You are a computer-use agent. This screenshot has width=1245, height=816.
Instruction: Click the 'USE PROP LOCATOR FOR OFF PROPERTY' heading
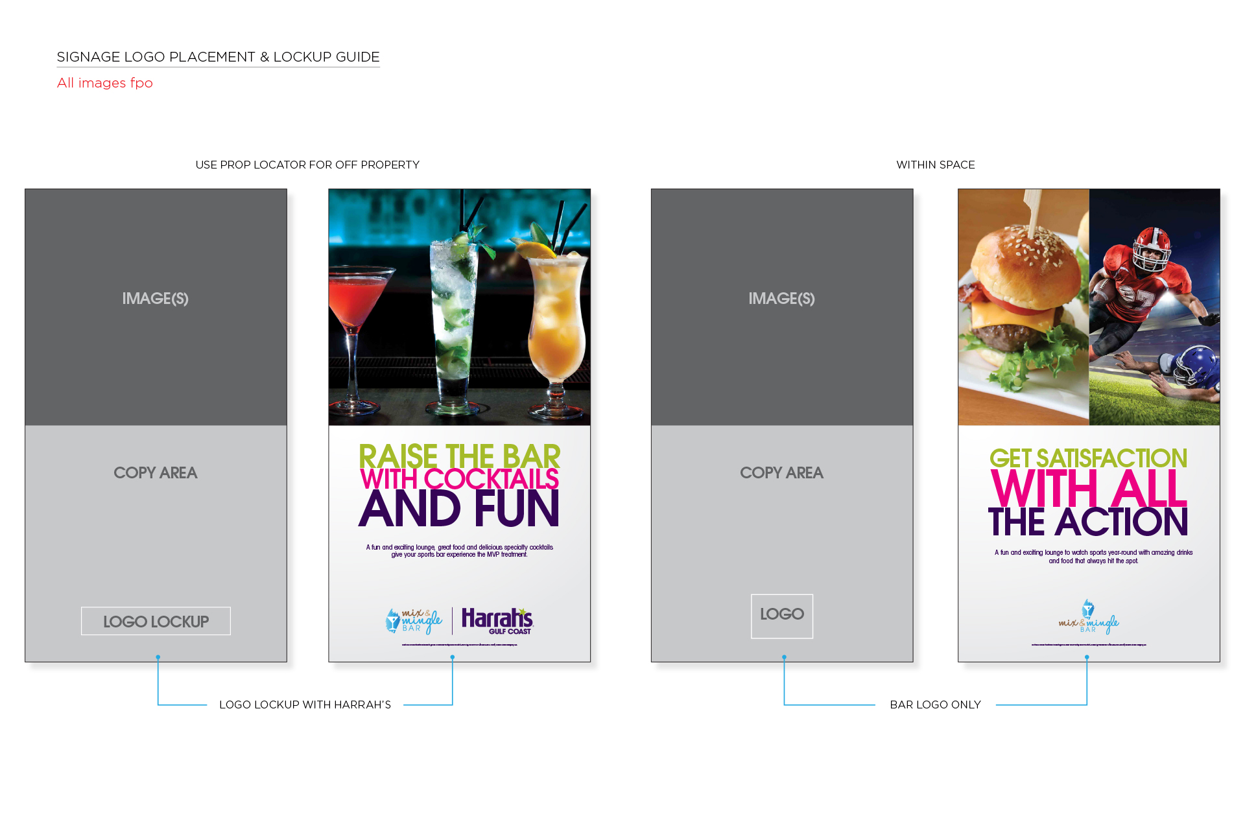[x=307, y=165]
